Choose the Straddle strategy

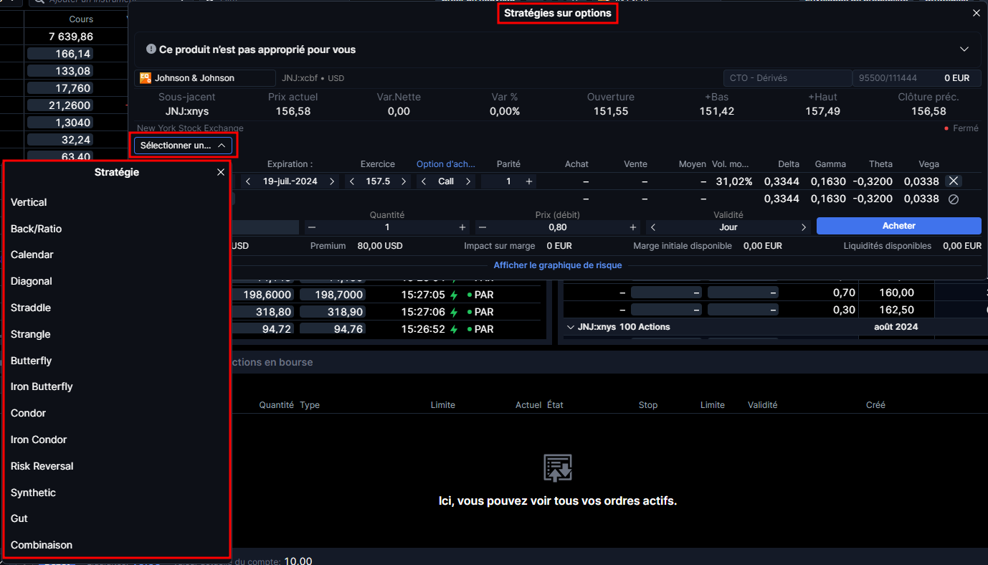[31, 308]
